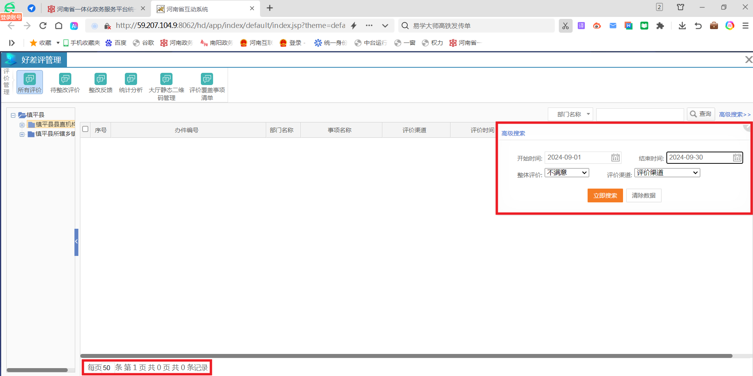Click the 查询 search button
Screen dimensions: 753x376
(701, 114)
